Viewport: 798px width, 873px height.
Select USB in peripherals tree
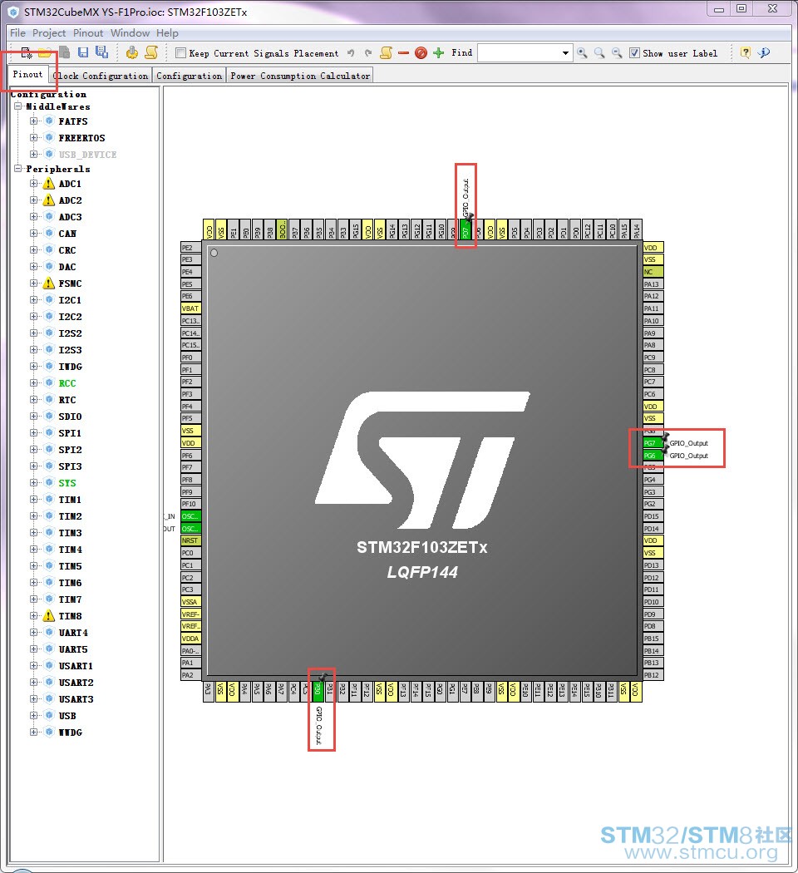pos(67,715)
